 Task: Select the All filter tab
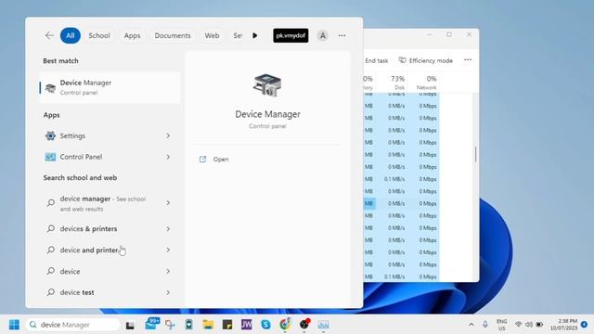pos(71,35)
